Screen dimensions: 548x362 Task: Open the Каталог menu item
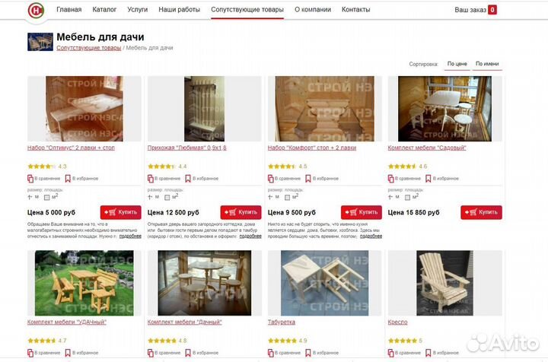point(104,10)
